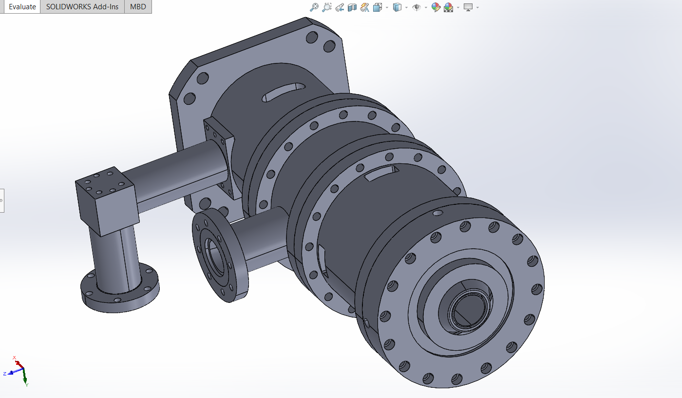Click the Previous View icon

340,7
